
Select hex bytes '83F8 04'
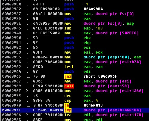[41, 101]
